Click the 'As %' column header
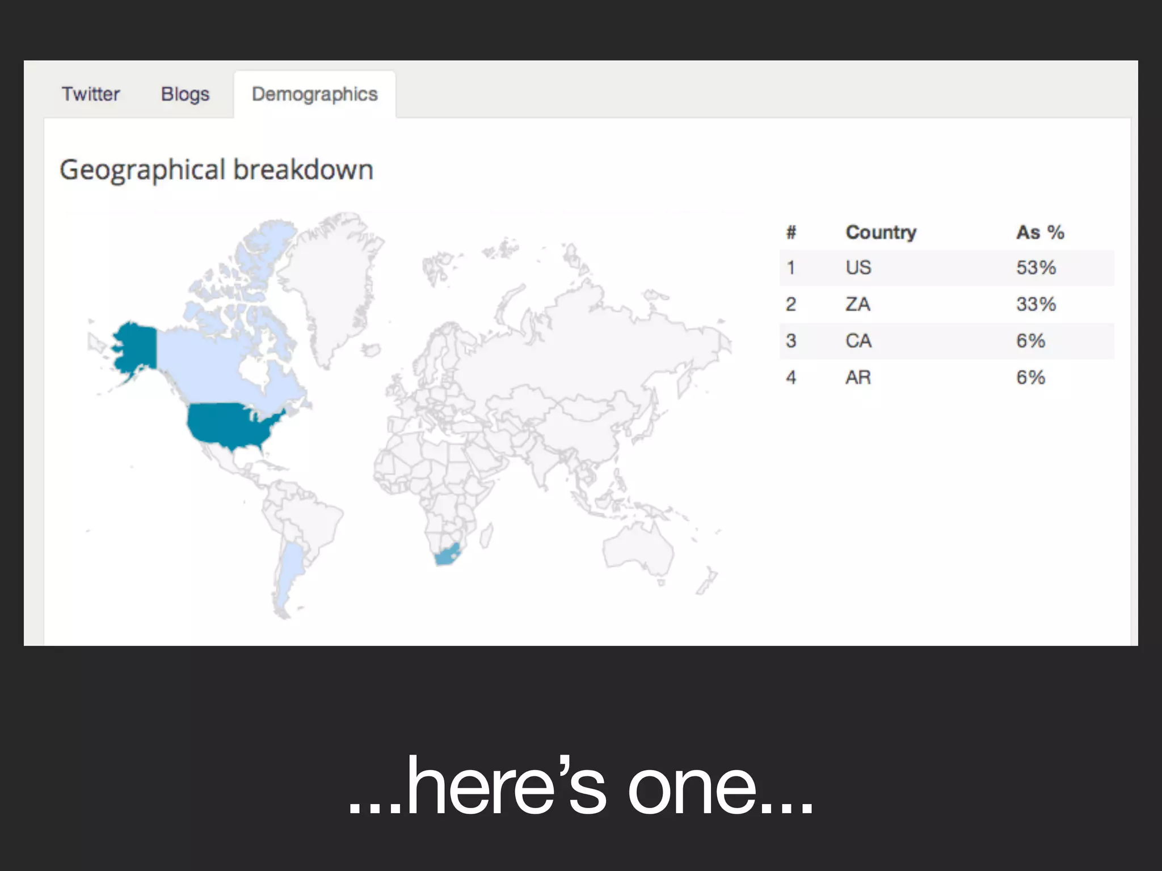Image resolution: width=1162 pixels, height=871 pixels. [1039, 232]
